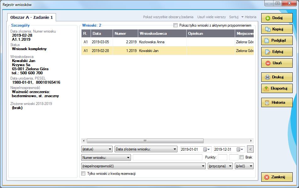
Task: Open the (niepełnosprawność) dropdown
Action: pos(144,166)
